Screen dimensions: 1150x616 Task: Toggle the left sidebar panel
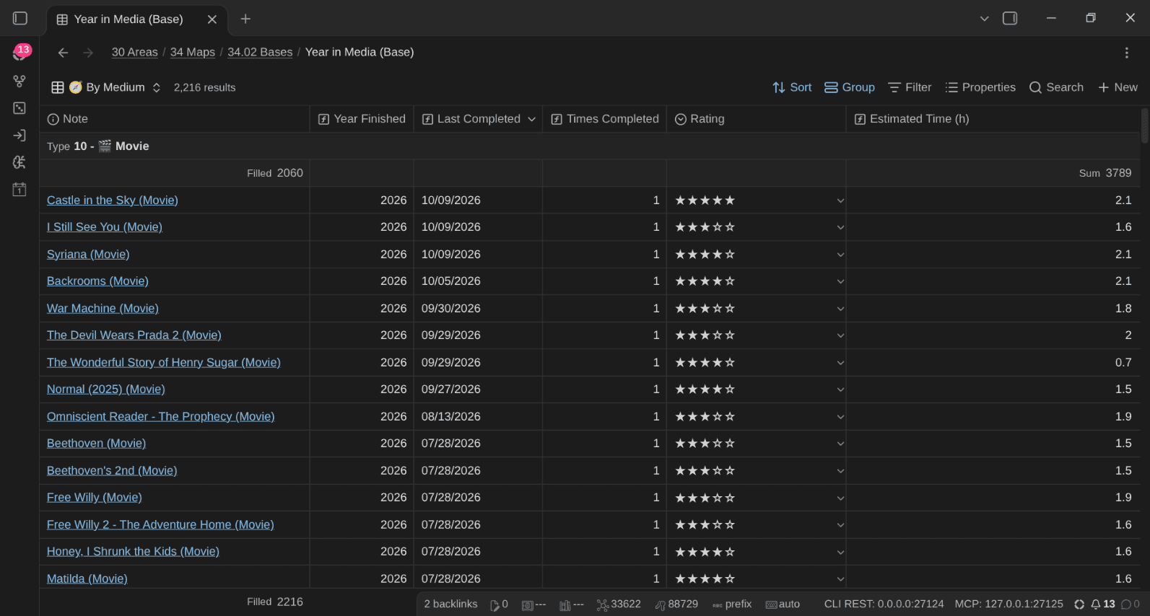pyautogui.click(x=20, y=19)
